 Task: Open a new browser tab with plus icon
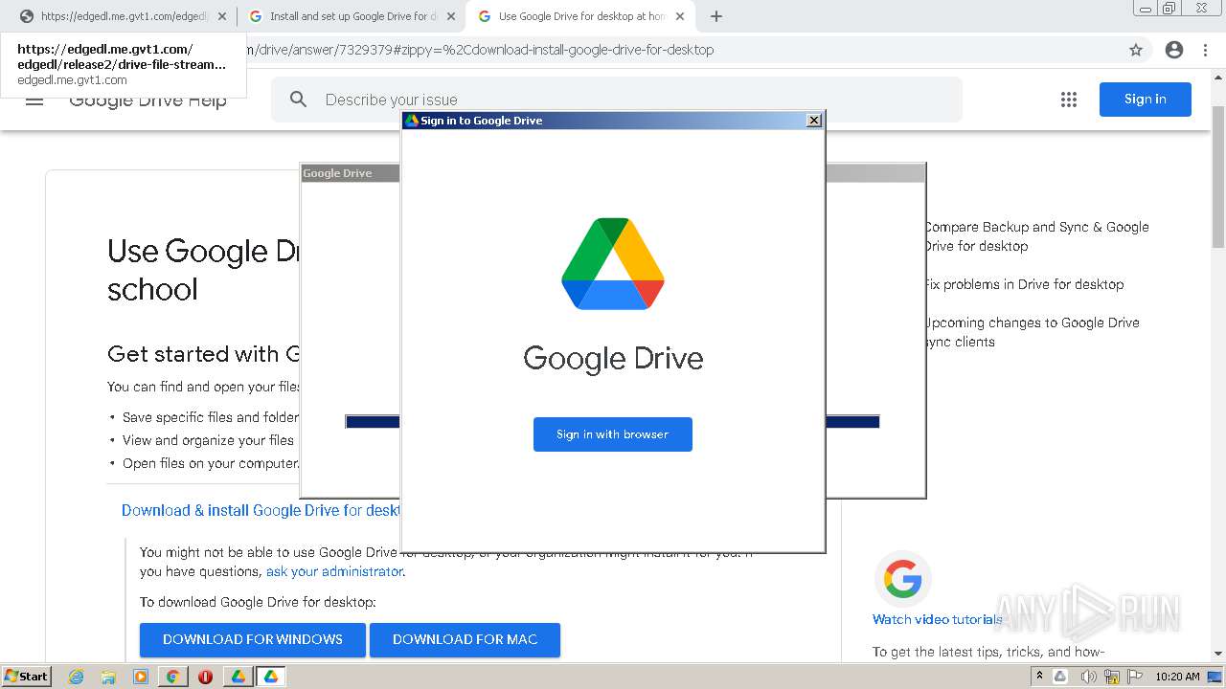point(715,16)
